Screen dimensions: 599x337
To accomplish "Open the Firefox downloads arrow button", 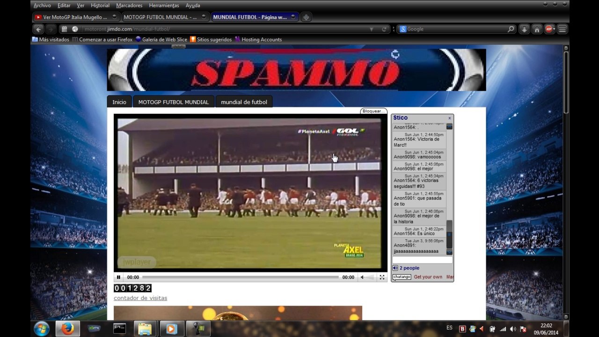I will [525, 29].
